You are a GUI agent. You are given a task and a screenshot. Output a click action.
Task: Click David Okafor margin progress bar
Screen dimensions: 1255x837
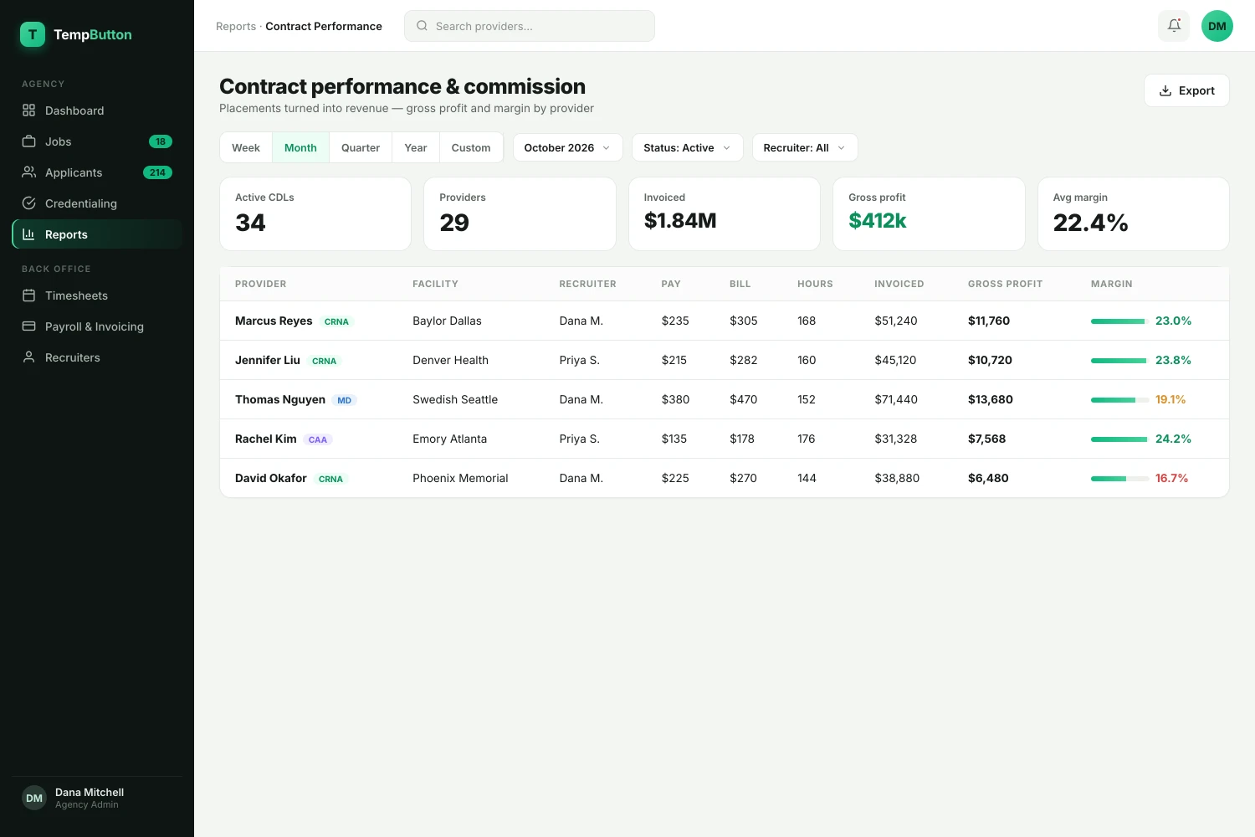point(1119,479)
